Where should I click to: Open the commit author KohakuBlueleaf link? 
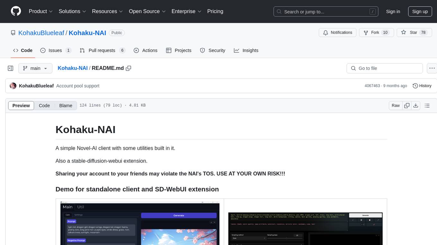click(x=36, y=86)
